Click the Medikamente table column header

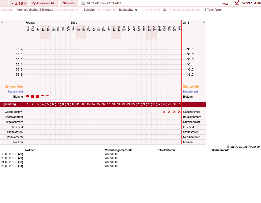point(220,150)
